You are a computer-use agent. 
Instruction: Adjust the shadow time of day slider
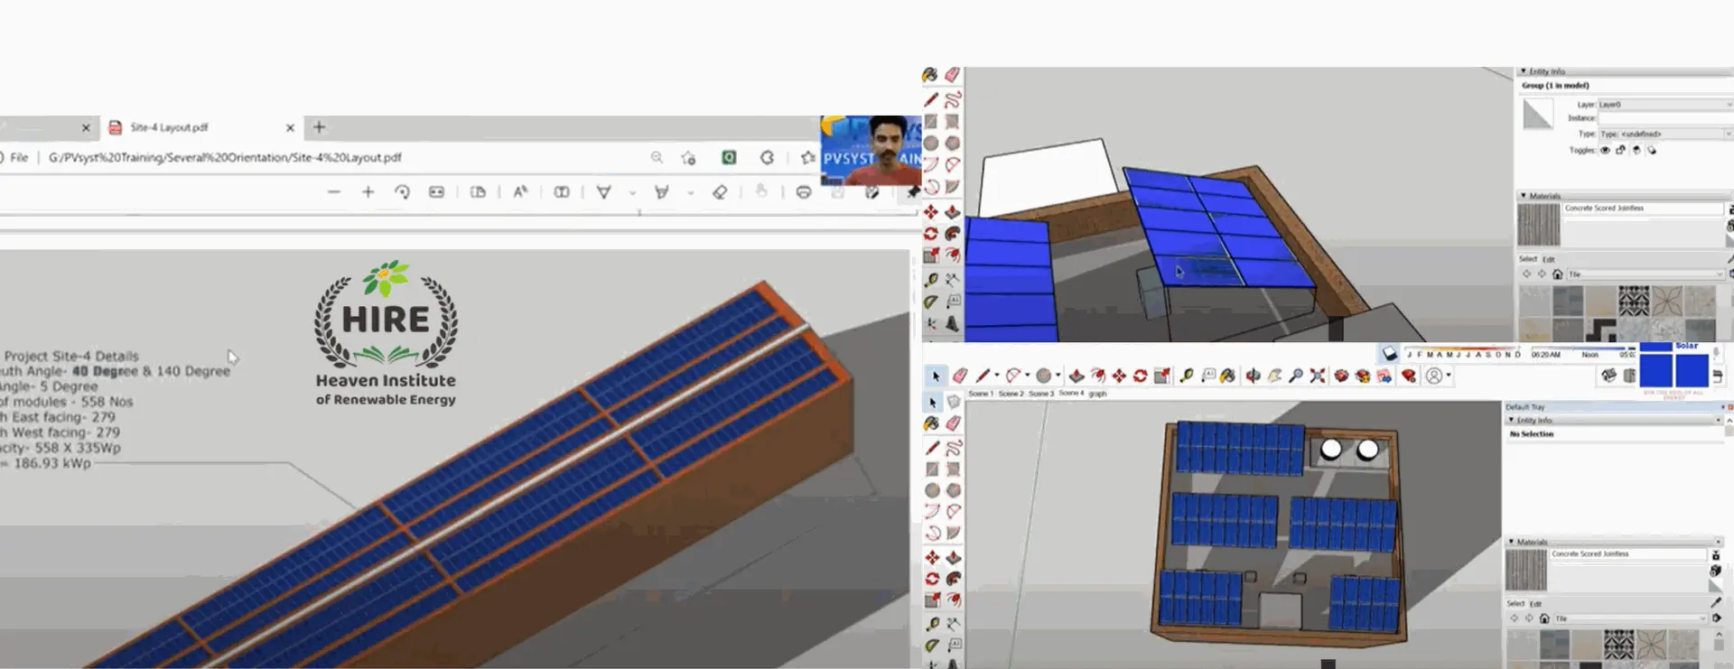coord(1582,348)
